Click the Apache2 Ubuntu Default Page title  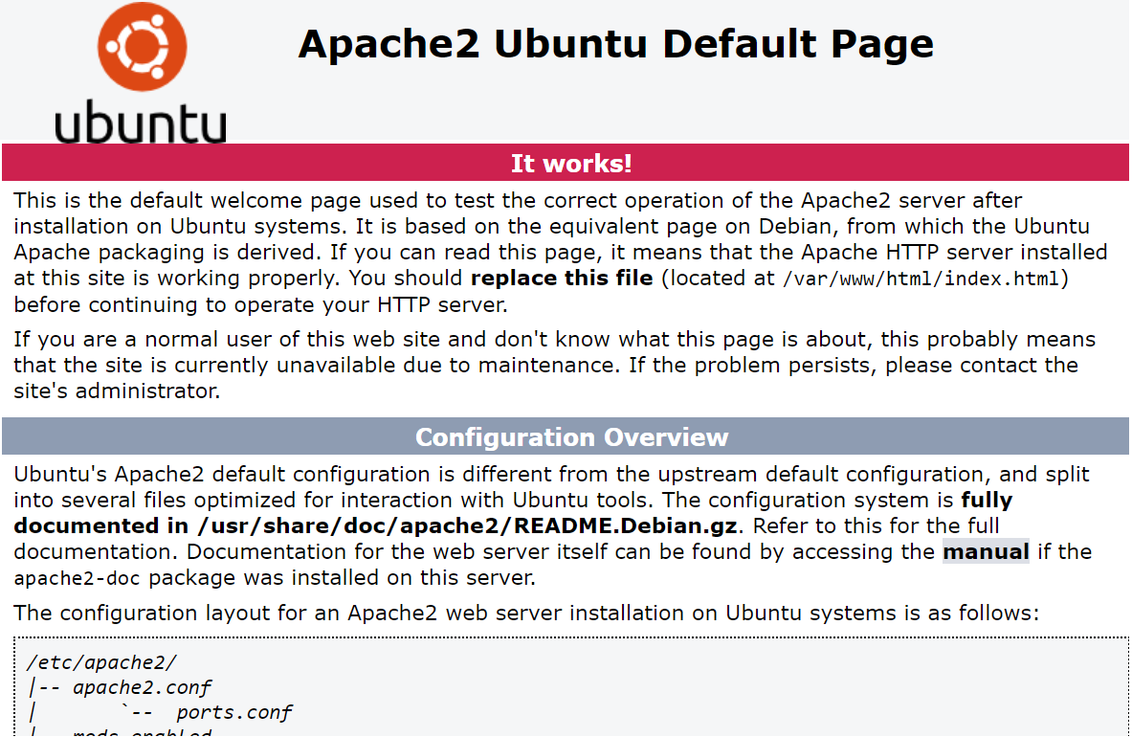616,44
